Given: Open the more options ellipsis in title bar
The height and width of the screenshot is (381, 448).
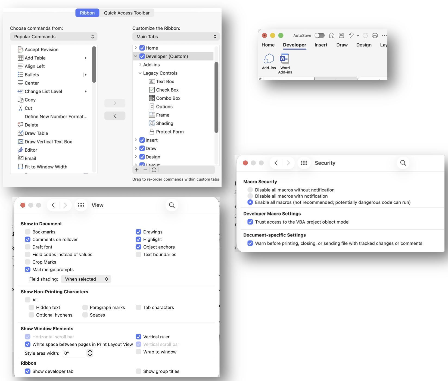Looking at the screenshot, I should [384, 35].
